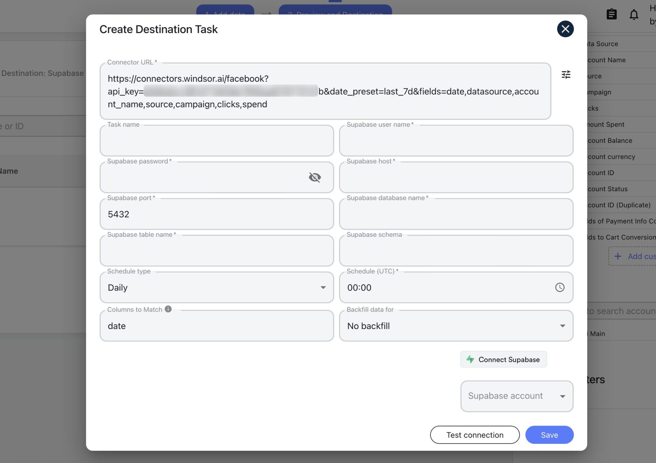Focus the Supabase user name field
Viewport: 656px width, 463px height.
tap(456, 141)
